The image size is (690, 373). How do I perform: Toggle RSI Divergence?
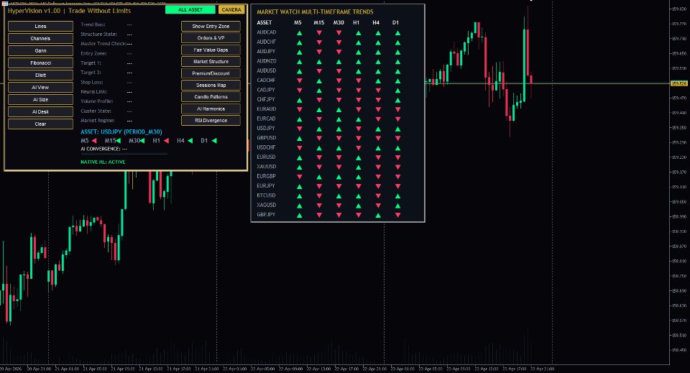[211, 121]
